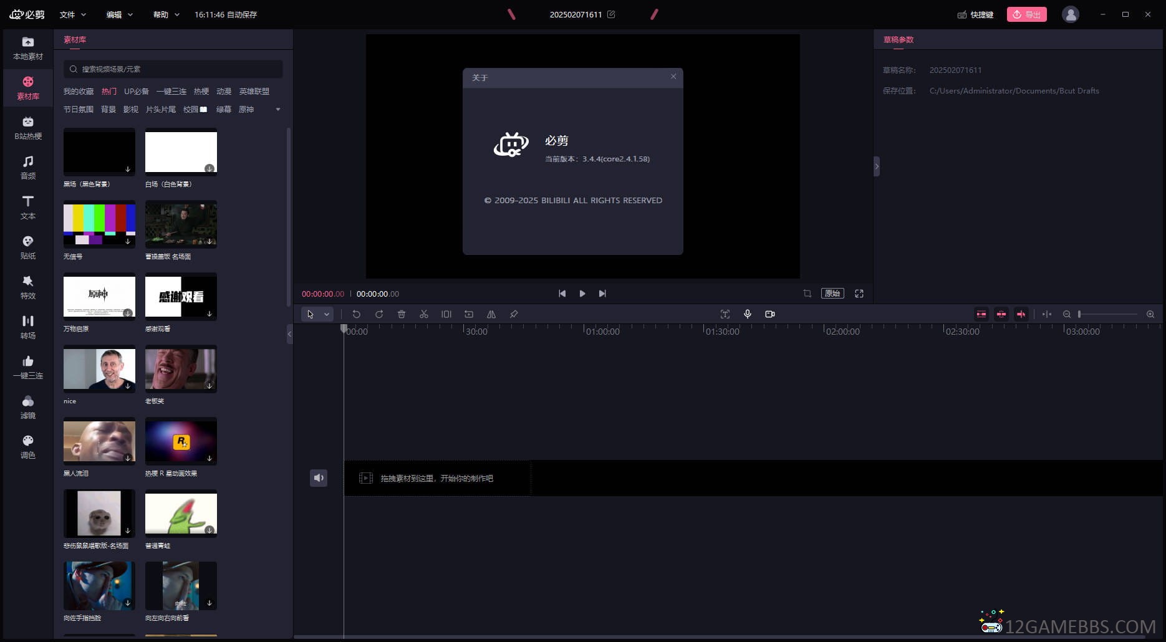Open the 音频 audio panel
Image resolution: width=1166 pixels, height=642 pixels.
(x=28, y=168)
